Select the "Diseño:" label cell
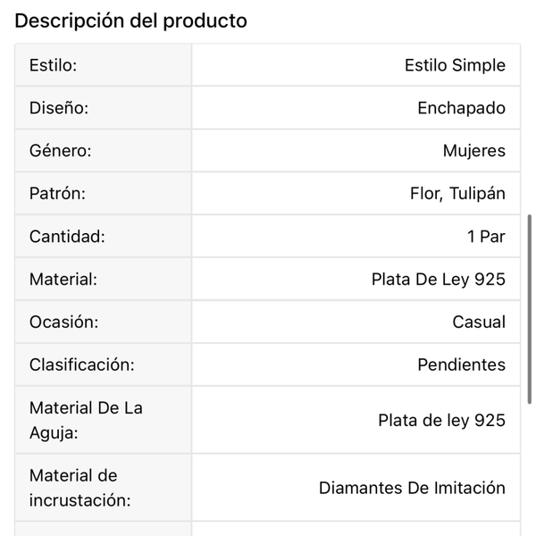Image resolution: width=536 pixels, height=536 pixels. click(x=59, y=108)
